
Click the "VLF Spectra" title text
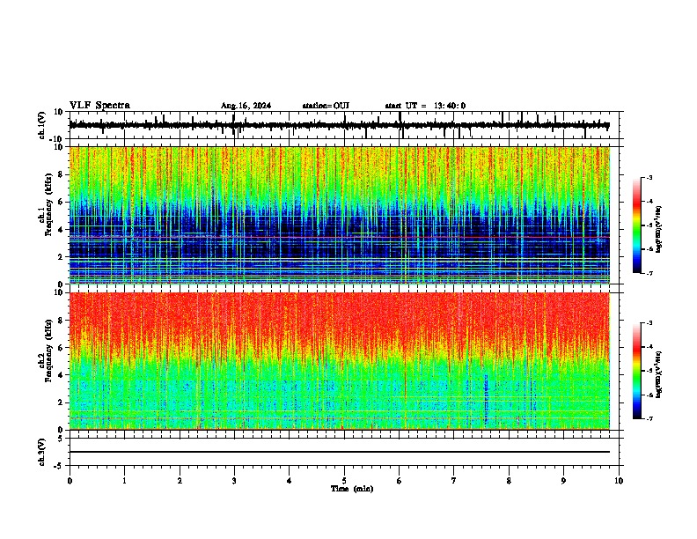click(99, 106)
